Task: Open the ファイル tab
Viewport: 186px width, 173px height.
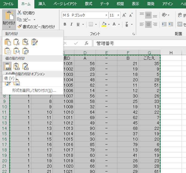Action: point(8,4)
